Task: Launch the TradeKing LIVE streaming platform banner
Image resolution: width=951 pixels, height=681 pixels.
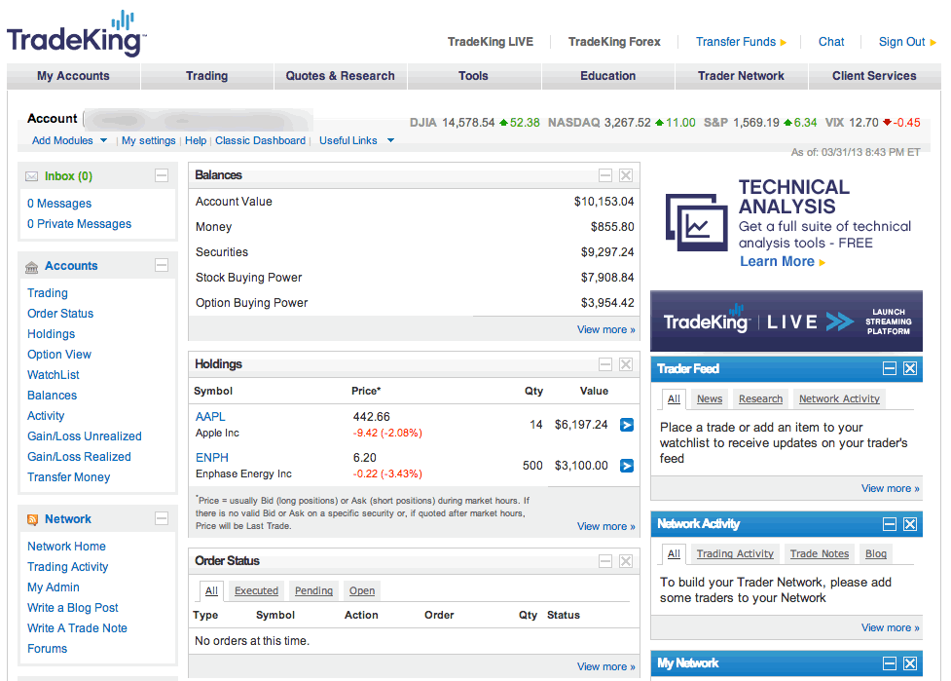Action: pyautogui.click(x=786, y=322)
